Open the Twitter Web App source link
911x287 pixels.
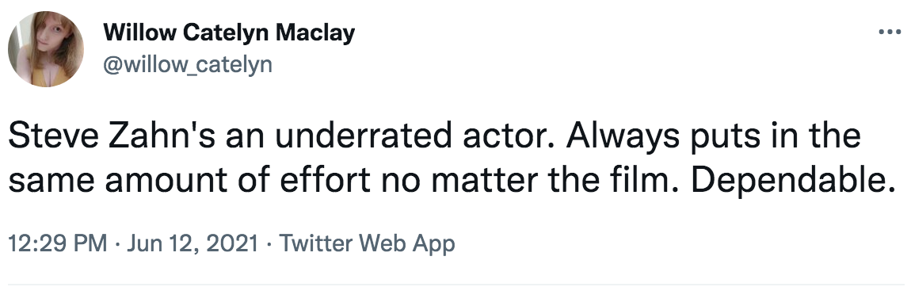tap(367, 243)
